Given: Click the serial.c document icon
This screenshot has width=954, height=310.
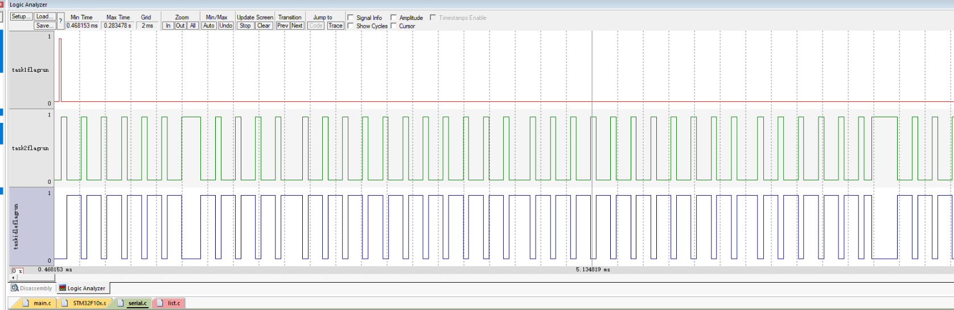Looking at the screenshot, I should point(120,303).
